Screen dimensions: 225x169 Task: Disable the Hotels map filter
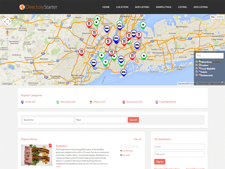point(196,72)
